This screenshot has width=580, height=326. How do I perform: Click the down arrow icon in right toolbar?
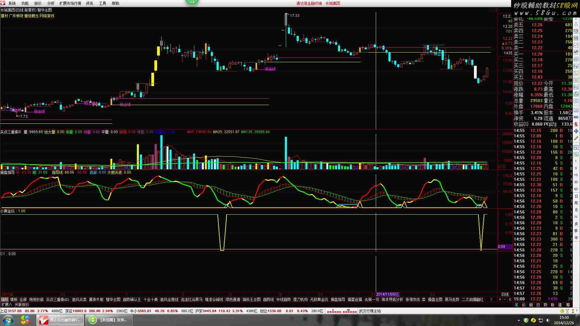(576, 25)
